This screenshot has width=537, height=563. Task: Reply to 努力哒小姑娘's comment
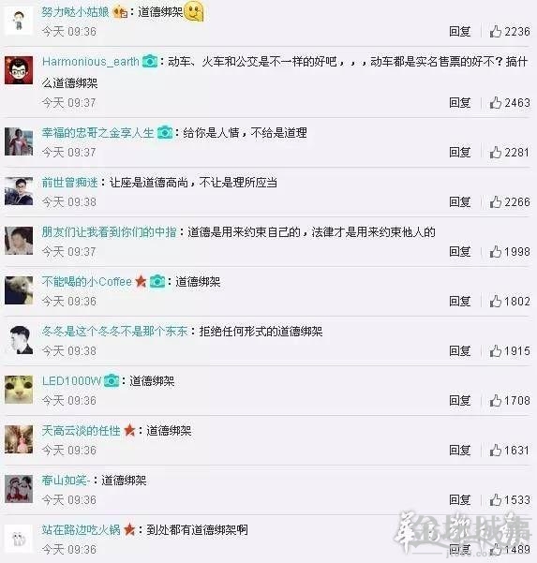click(460, 32)
